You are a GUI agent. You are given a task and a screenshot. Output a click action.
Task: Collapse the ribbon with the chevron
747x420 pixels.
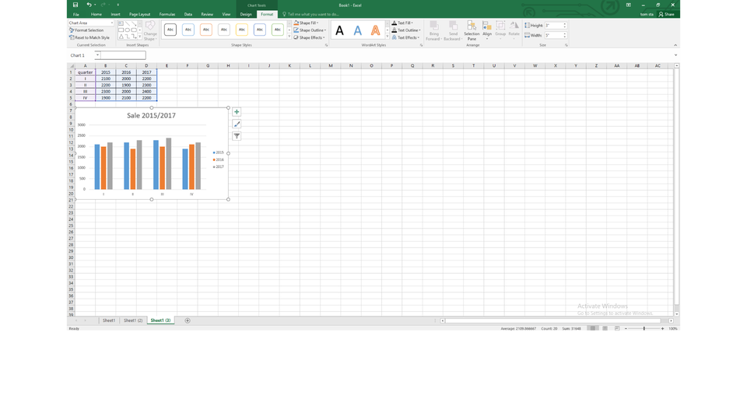click(675, 45)
